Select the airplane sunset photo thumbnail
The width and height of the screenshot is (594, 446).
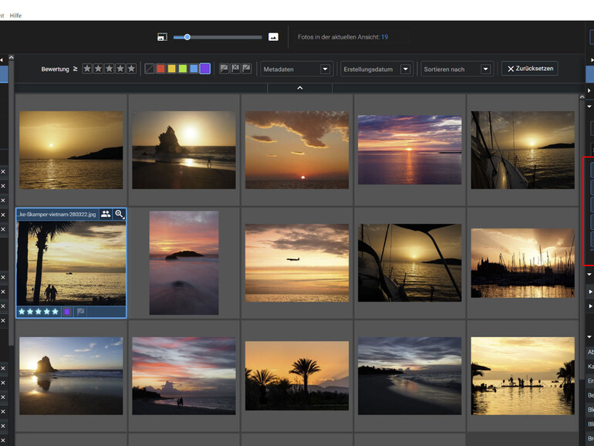296,262
